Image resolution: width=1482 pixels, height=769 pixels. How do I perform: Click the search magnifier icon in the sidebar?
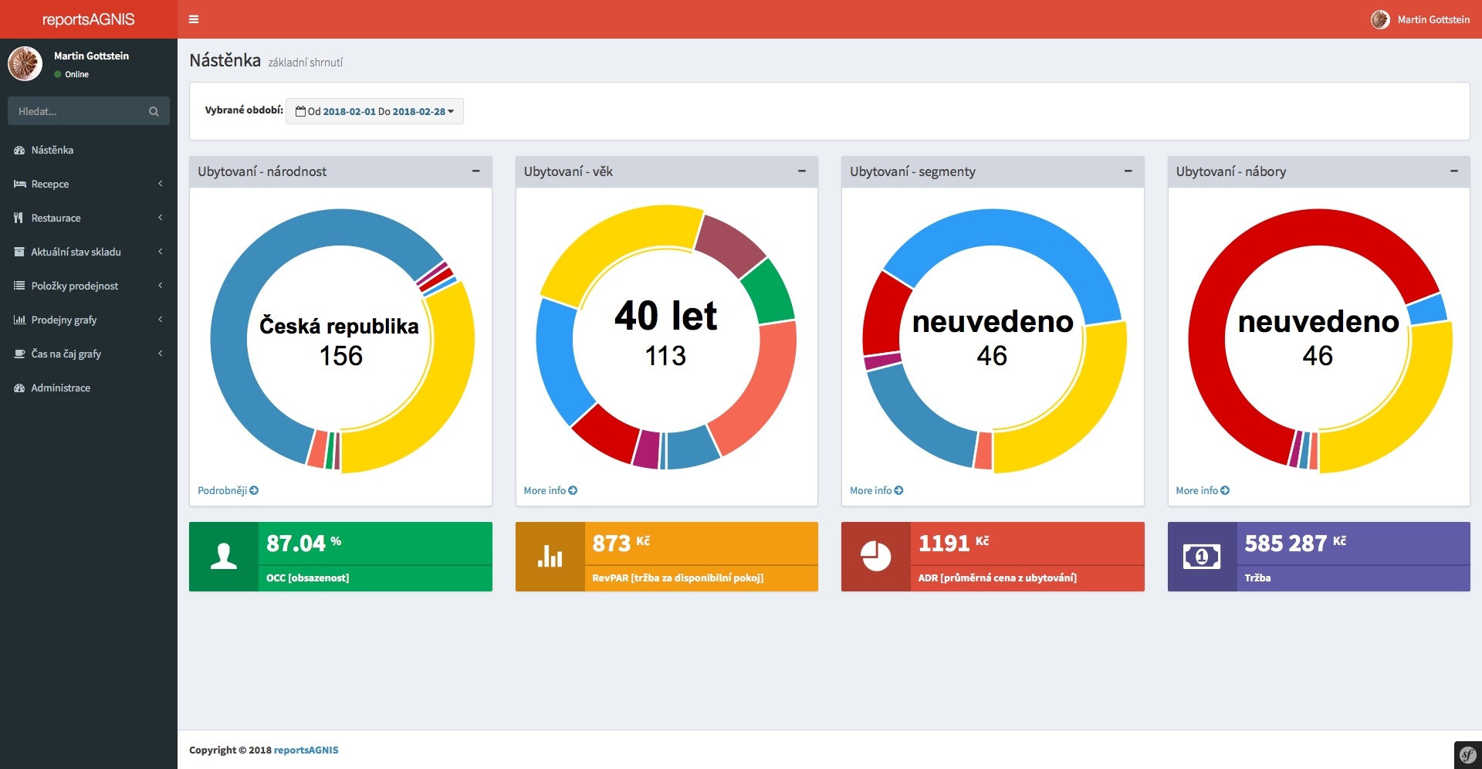click(154, 111)
